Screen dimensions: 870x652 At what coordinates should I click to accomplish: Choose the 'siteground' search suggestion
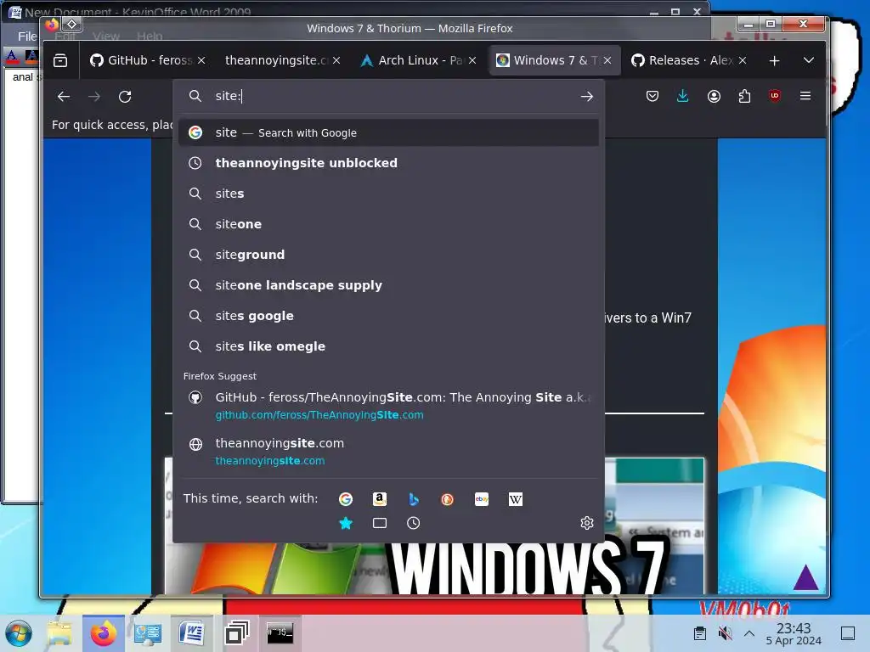[x=388, y=255]
